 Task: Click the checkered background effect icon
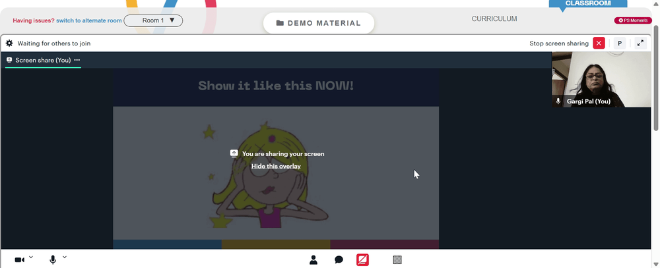point(397,260)
